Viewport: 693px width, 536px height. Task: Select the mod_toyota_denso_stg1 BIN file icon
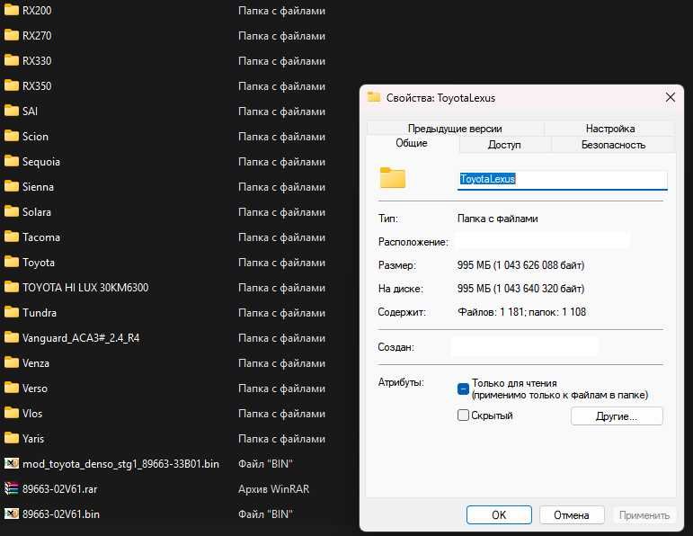click(12, 463)
